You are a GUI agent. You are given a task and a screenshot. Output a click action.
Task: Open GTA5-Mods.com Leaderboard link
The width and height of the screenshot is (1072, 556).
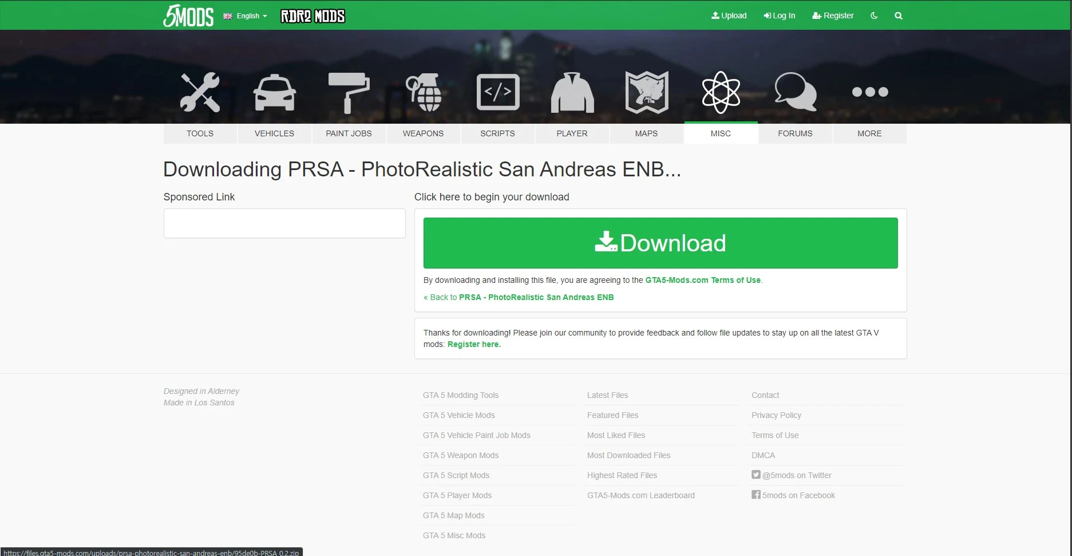tap(641, 495)
